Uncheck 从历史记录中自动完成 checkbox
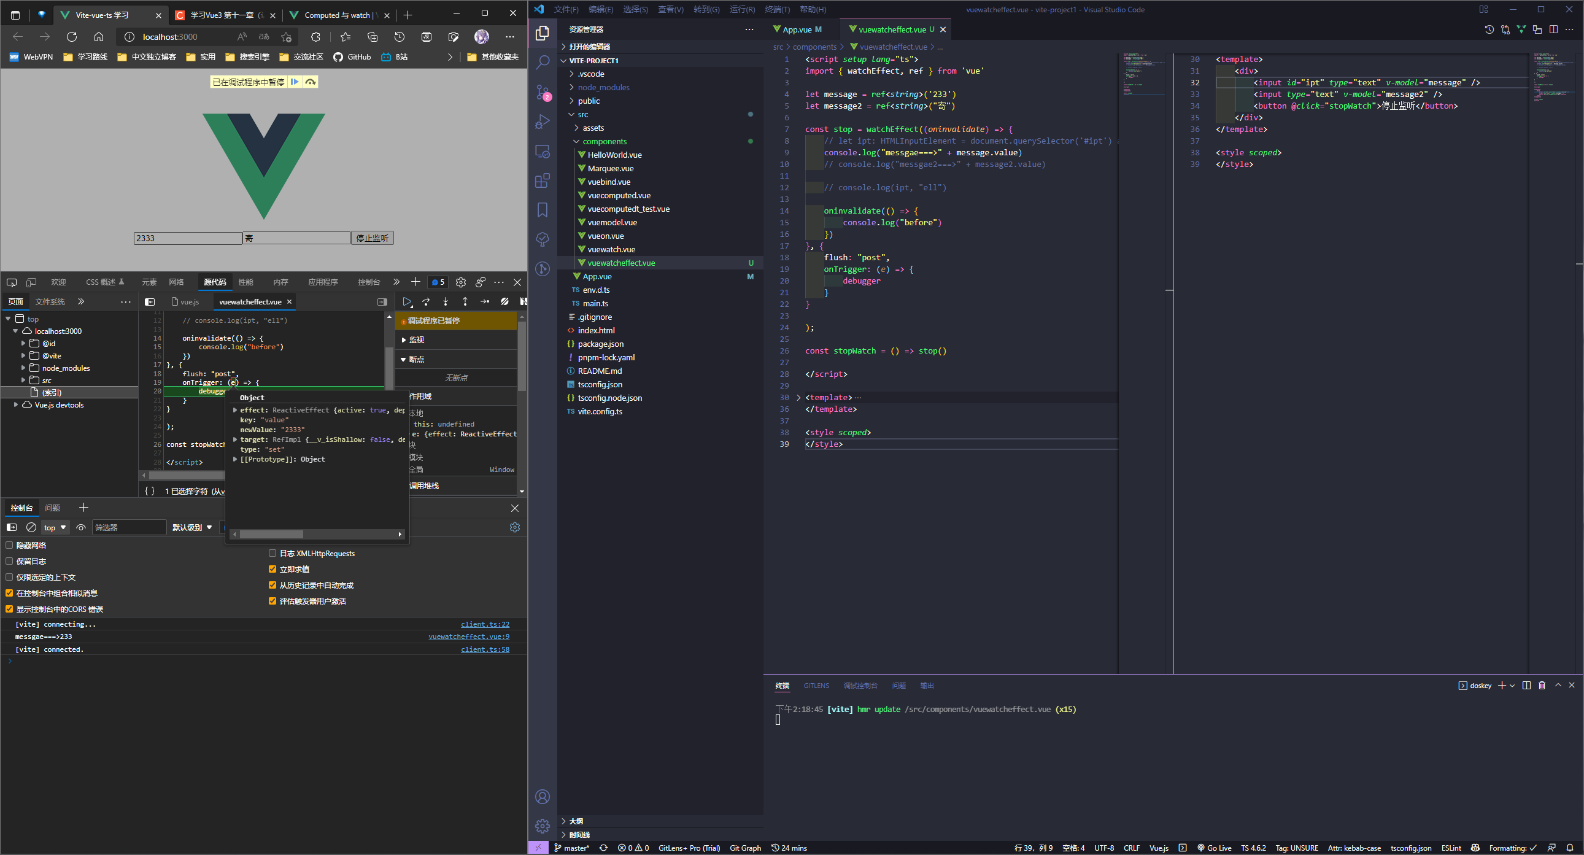This screenshot has height=855, width=1584. click(x=272, y=585)
